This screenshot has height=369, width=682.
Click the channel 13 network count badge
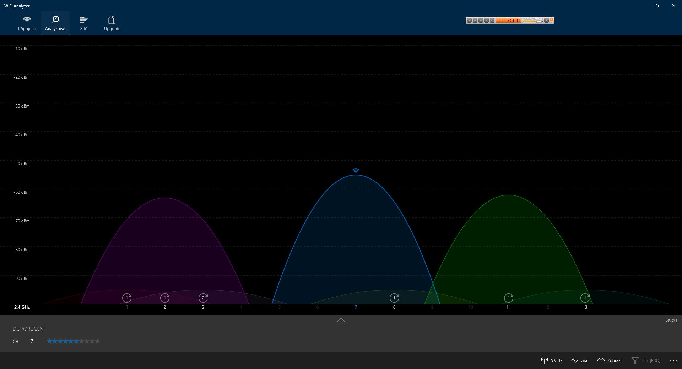[585, 298]
